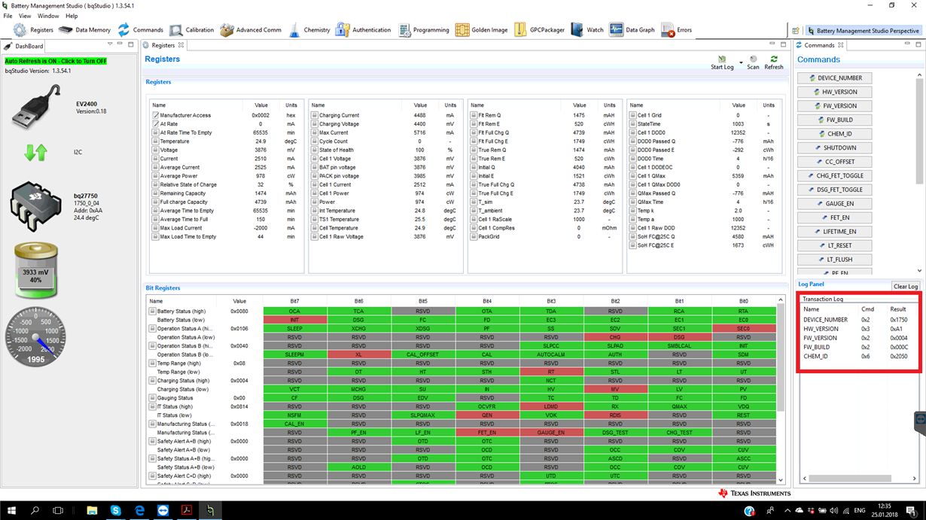
Task: Send the CHEM_ID command
Action: (835, 134)
